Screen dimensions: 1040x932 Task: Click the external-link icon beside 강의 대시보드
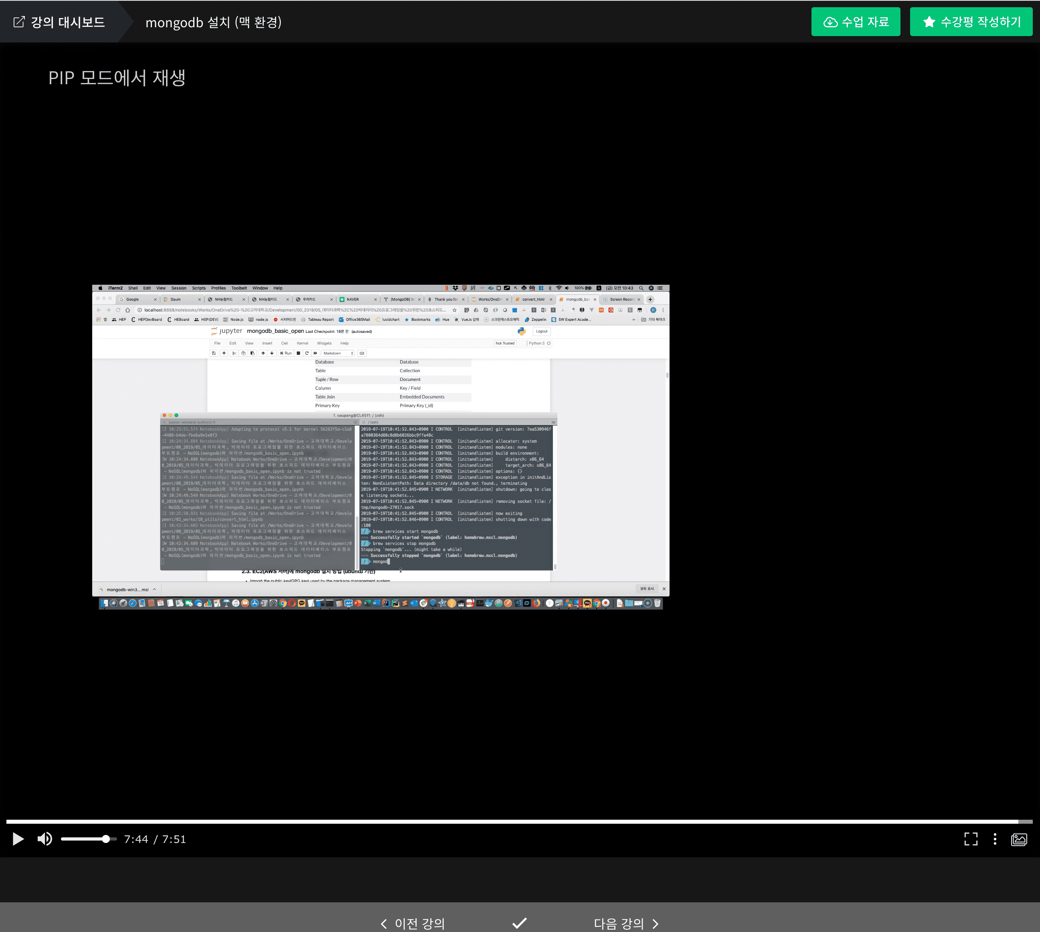tap(19, 22)
